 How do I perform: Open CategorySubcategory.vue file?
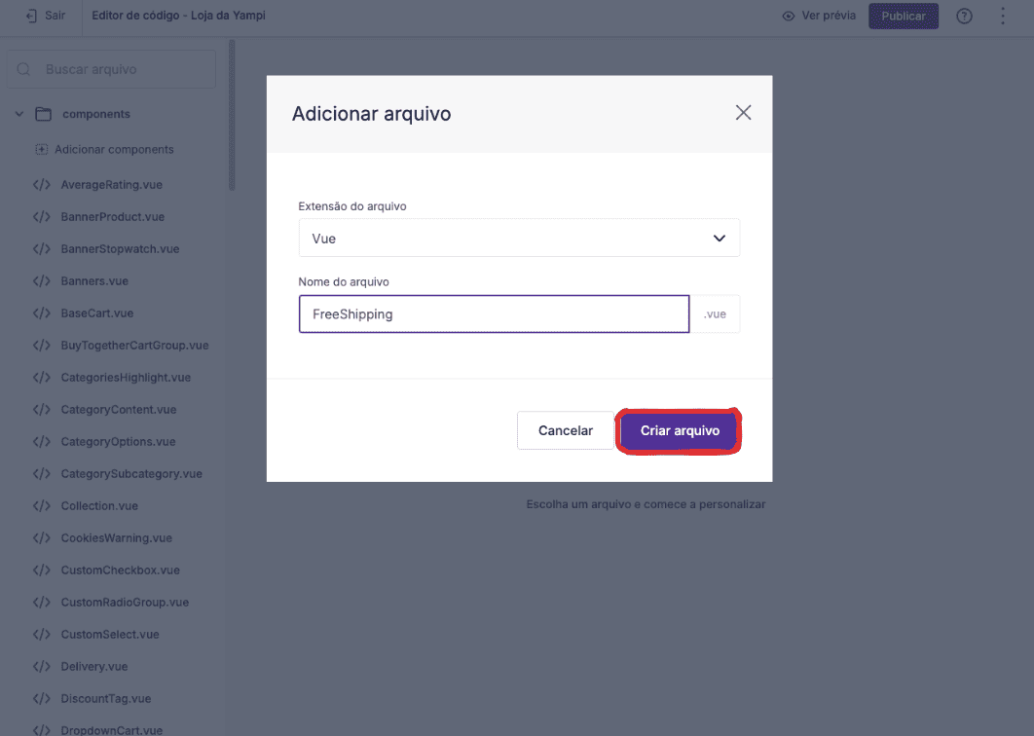tap(131, 473)
